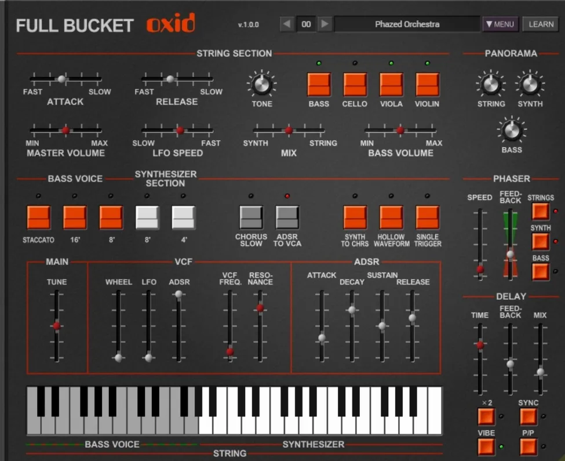This screenshot has width=565, height=461.
Task: Click the main TUNE slider handle
Action: point(57,326)
